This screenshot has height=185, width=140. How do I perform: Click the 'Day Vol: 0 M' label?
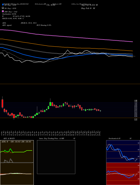click(88, 8)
